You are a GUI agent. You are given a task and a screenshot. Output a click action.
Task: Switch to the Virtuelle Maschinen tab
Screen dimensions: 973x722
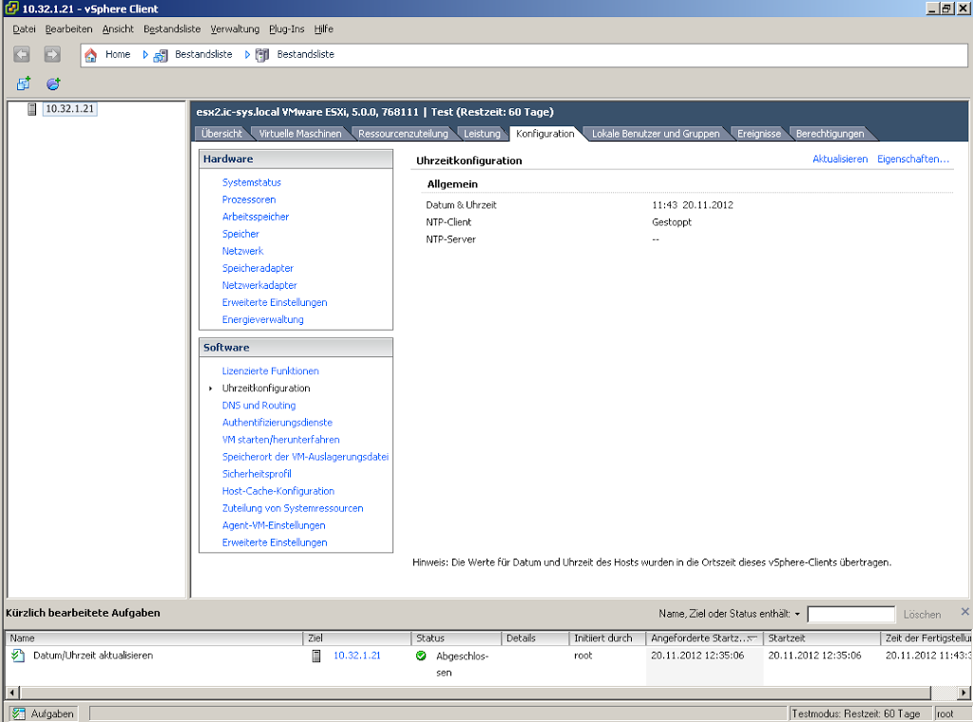300,134
